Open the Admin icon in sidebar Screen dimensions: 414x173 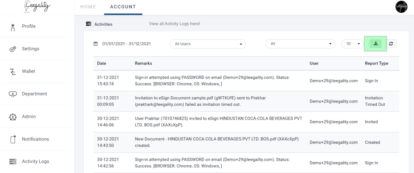click(13, 117)
